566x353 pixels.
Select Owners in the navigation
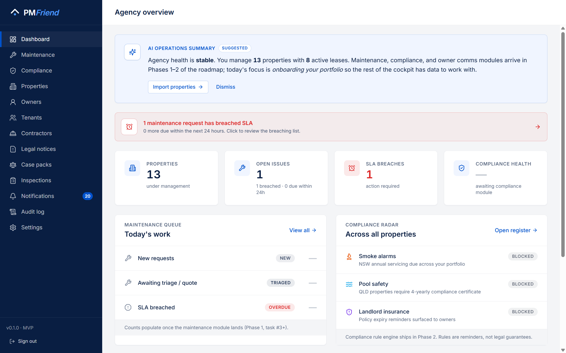click(51, 102)
